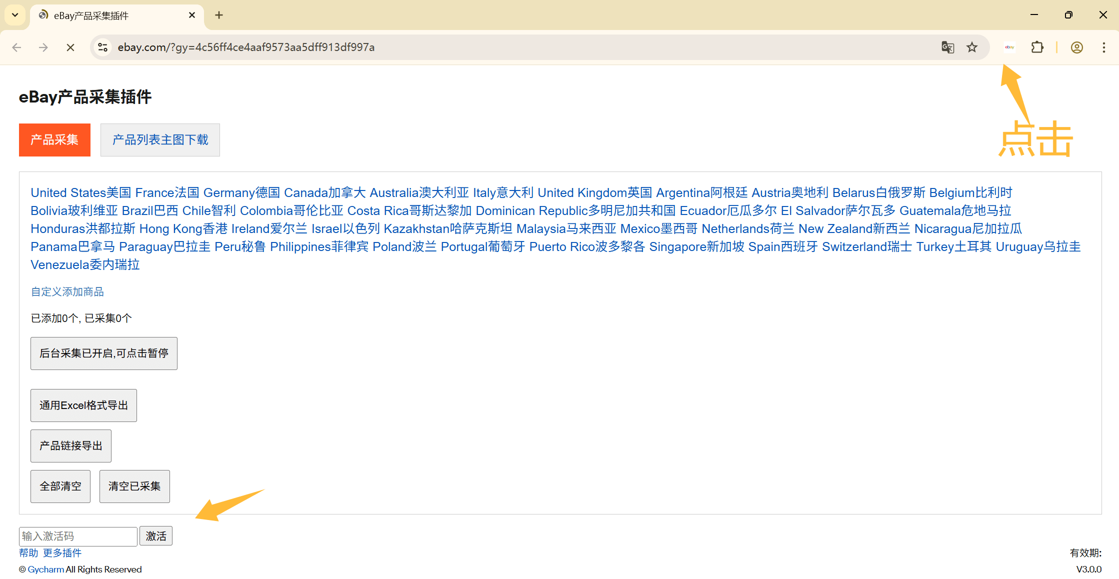This screenshot has height=579, width=1119.
Task: Click 自定义添加商品 link
Action: [67, 292]
